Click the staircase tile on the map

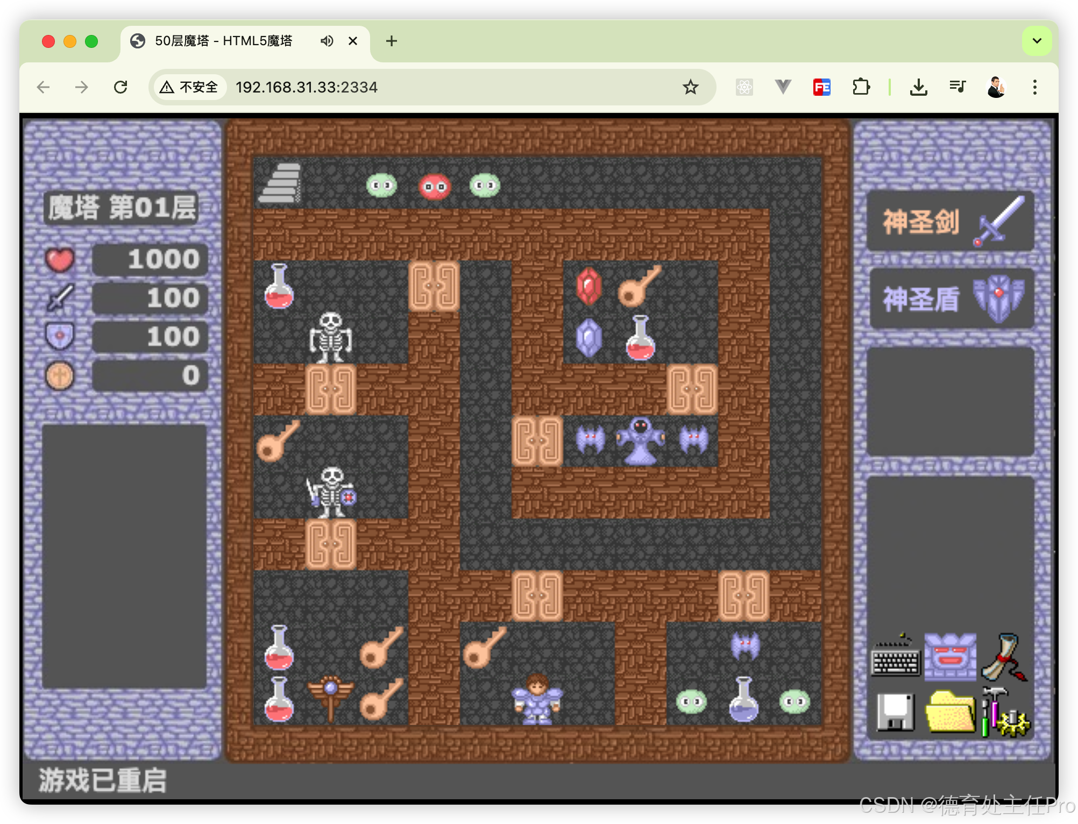(280, 184)
